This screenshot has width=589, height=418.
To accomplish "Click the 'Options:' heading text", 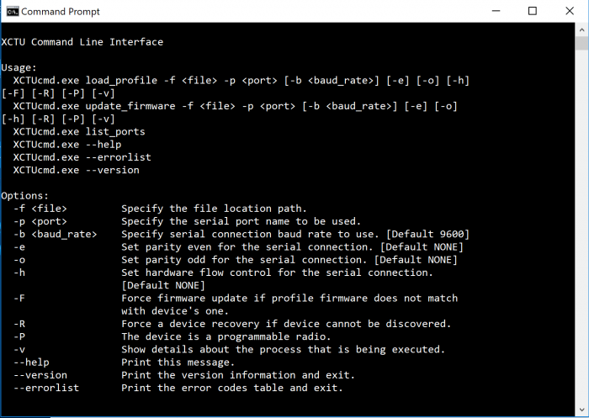I will [x=25, y=196].
